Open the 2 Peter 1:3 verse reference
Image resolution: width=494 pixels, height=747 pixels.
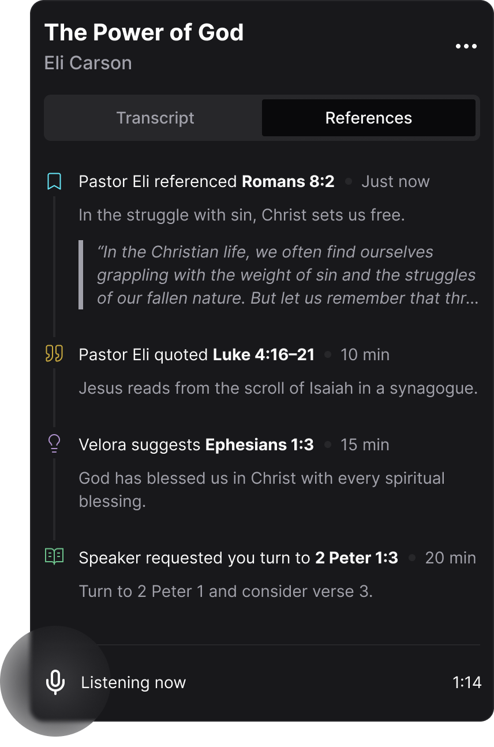click(x=357, y=558)
